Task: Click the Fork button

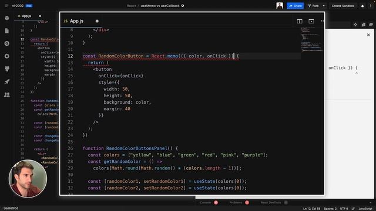Action: (313, 6)
